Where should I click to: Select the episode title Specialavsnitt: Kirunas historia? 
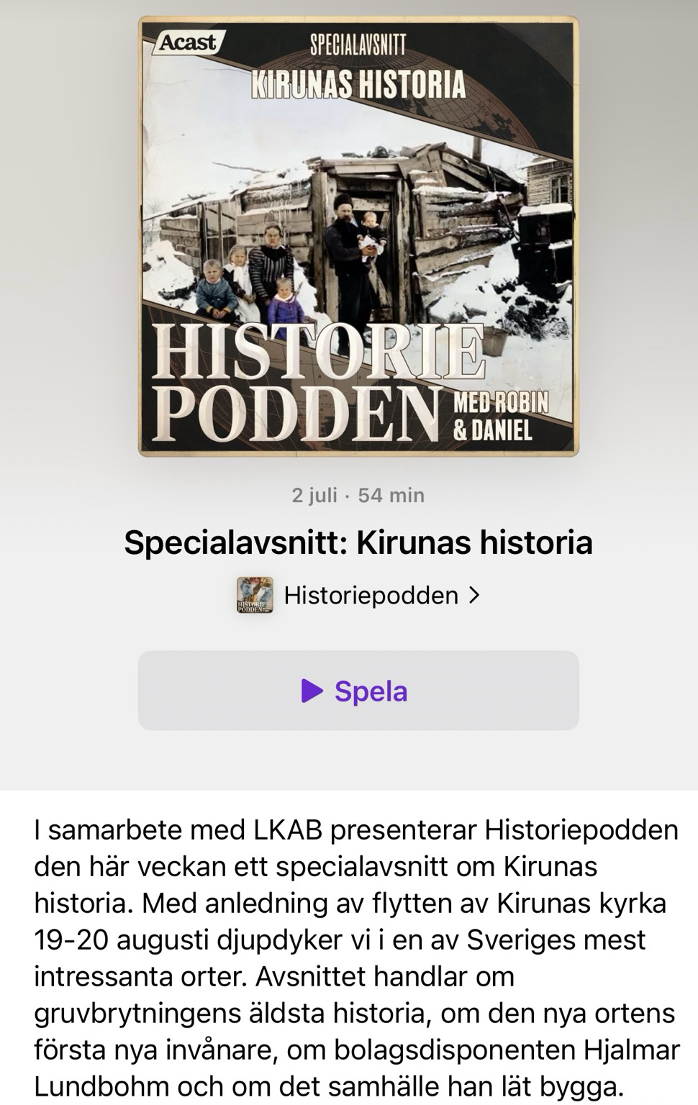click(358, 542)
